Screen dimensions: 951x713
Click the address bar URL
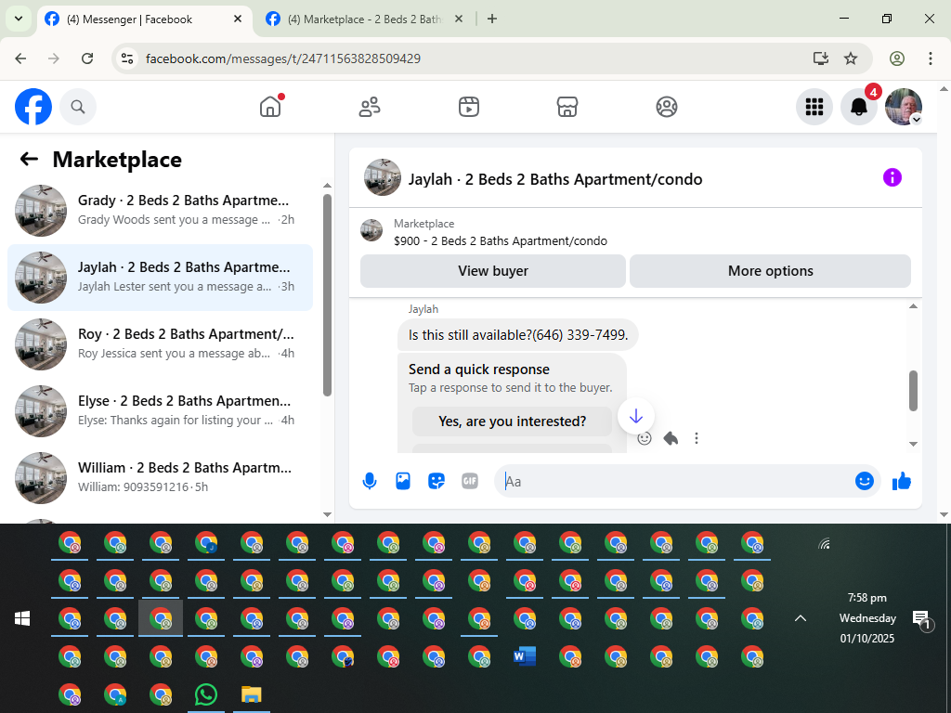point(283,58)
